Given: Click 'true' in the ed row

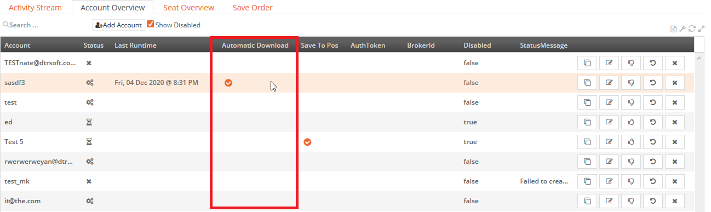Looking at the screenshot, I should point(470,122).
